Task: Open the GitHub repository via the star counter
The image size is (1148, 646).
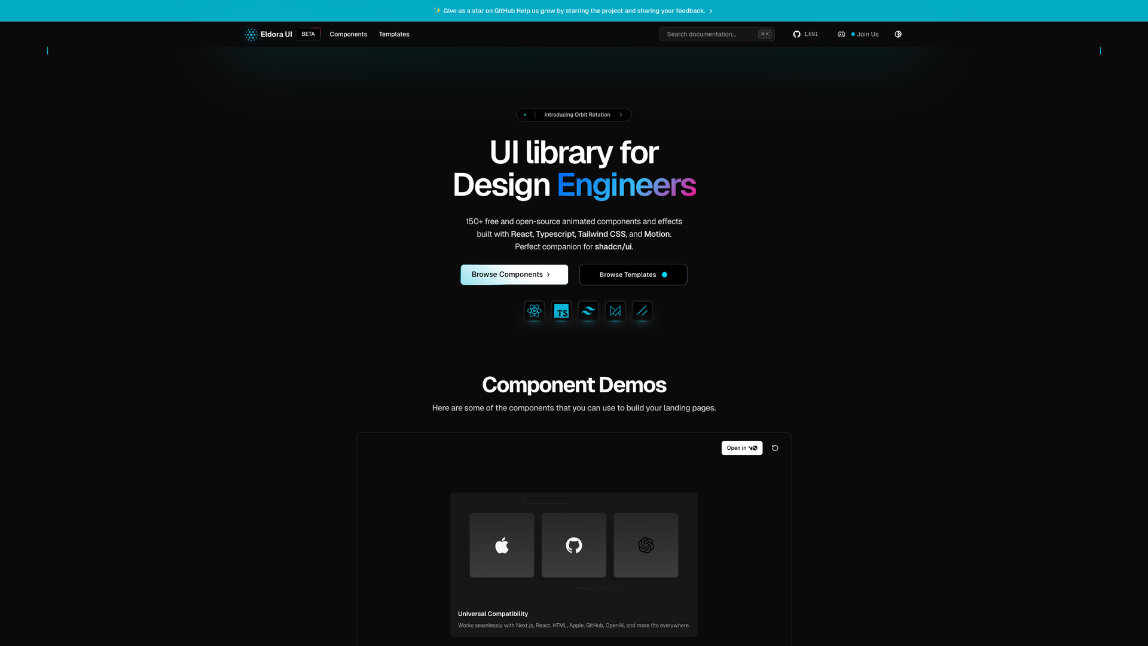Action: click(805, 34)
